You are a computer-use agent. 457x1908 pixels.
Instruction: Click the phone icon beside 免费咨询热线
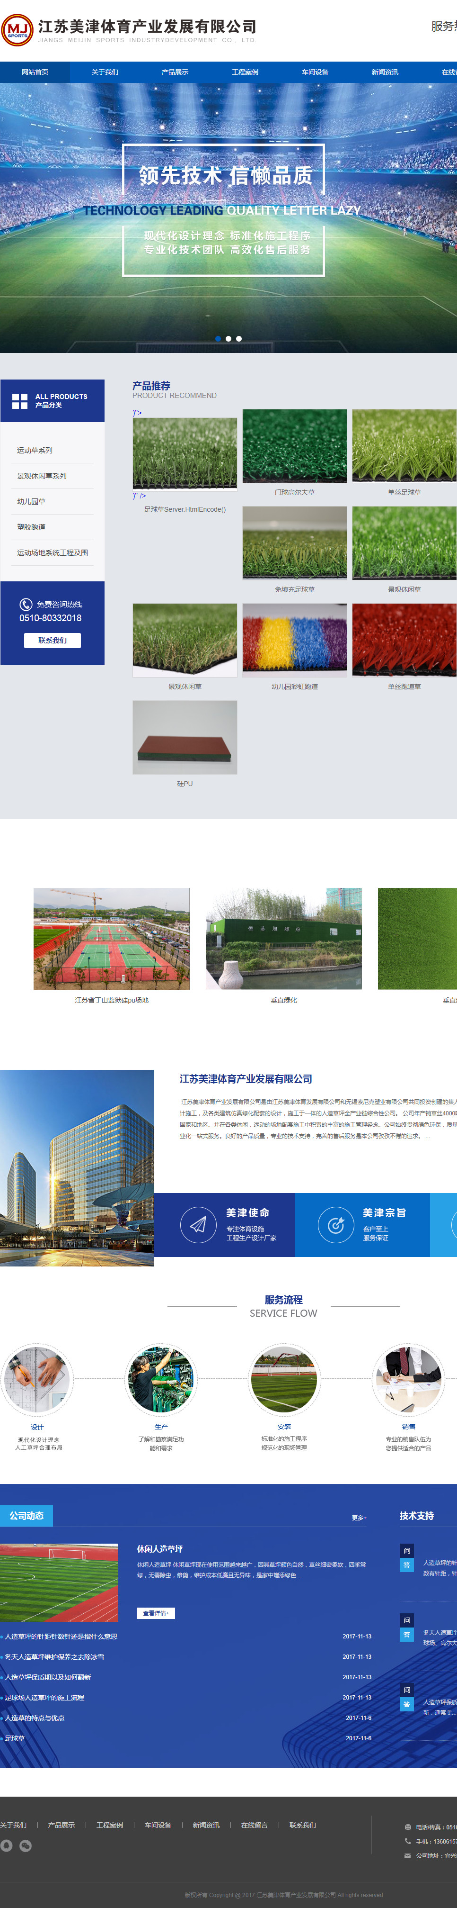point(26,604)
